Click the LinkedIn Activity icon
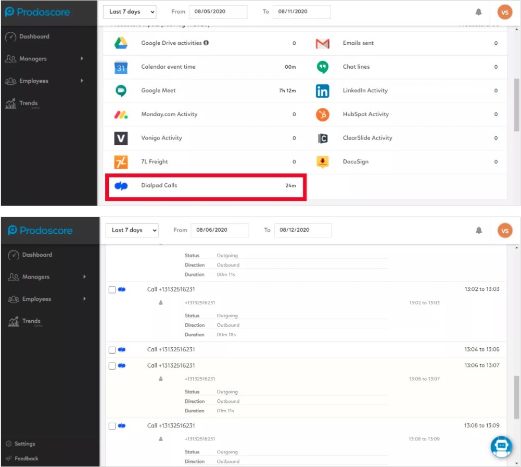This screenshot has width=521, height=467. (322, 91)
